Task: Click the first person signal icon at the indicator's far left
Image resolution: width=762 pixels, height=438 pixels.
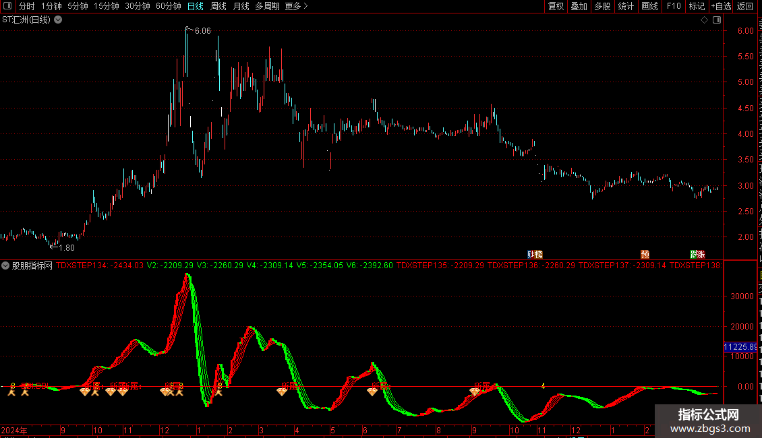Action: point(11,392)
